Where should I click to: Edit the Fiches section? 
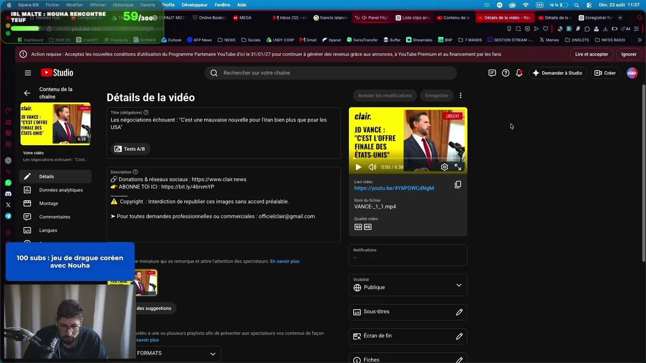(x=459, y=360)
